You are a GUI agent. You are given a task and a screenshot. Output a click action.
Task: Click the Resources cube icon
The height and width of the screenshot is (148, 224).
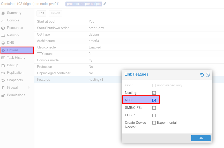coord(3,28)
